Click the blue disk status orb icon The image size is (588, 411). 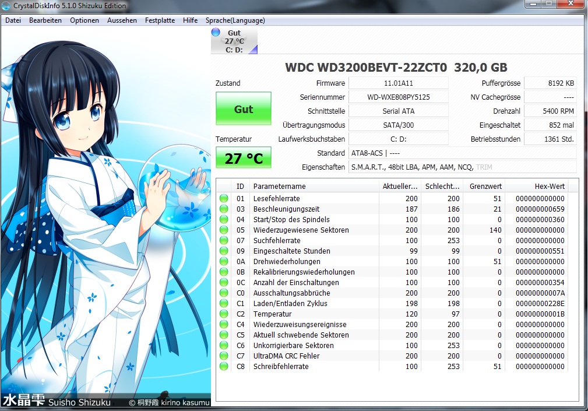pyautogui.click(x=216, y=32)
